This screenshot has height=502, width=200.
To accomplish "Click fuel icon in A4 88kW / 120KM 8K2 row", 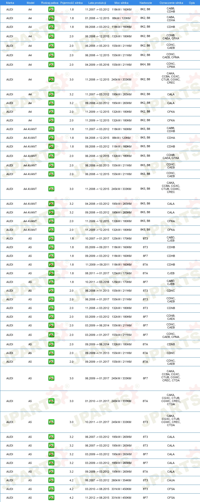I will coord(51,18).
